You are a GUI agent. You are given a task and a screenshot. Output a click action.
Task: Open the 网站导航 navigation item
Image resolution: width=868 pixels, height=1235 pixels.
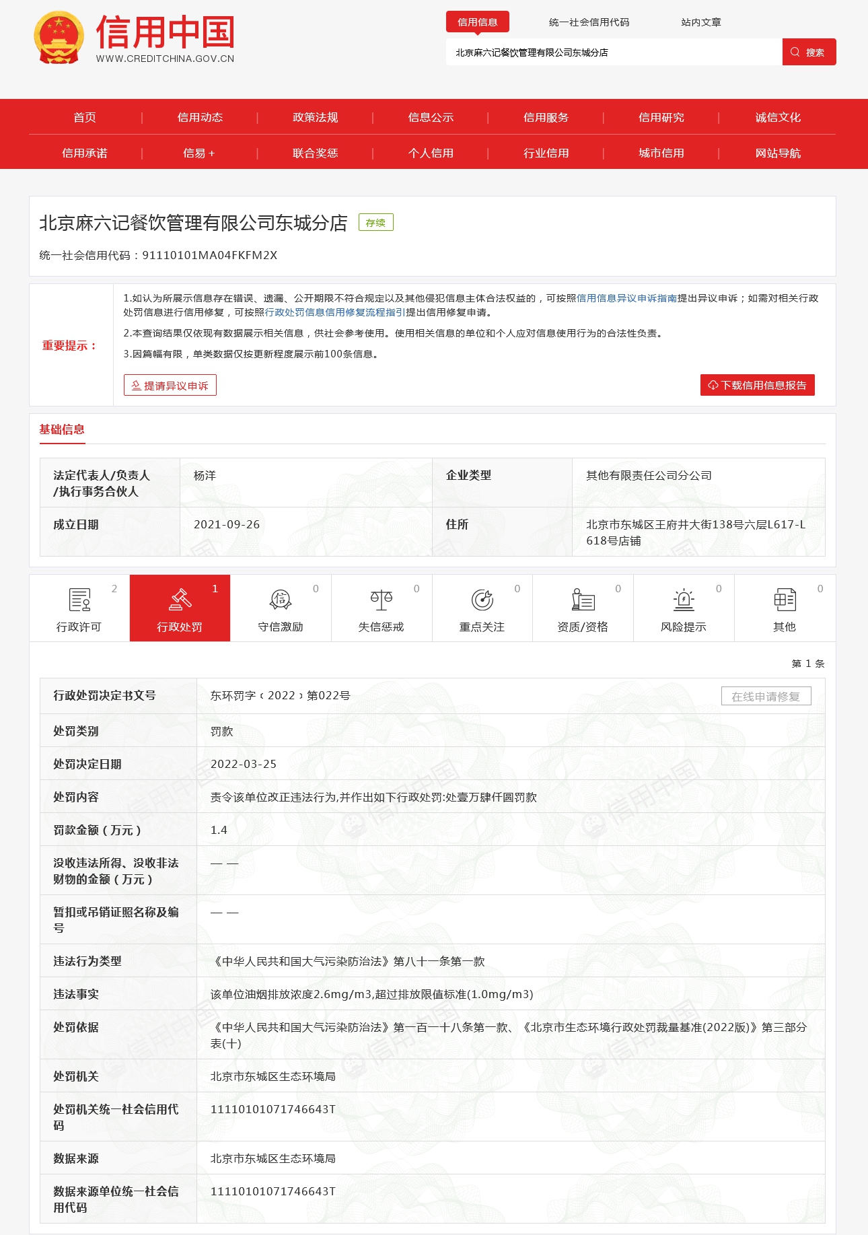pos(778,153)
